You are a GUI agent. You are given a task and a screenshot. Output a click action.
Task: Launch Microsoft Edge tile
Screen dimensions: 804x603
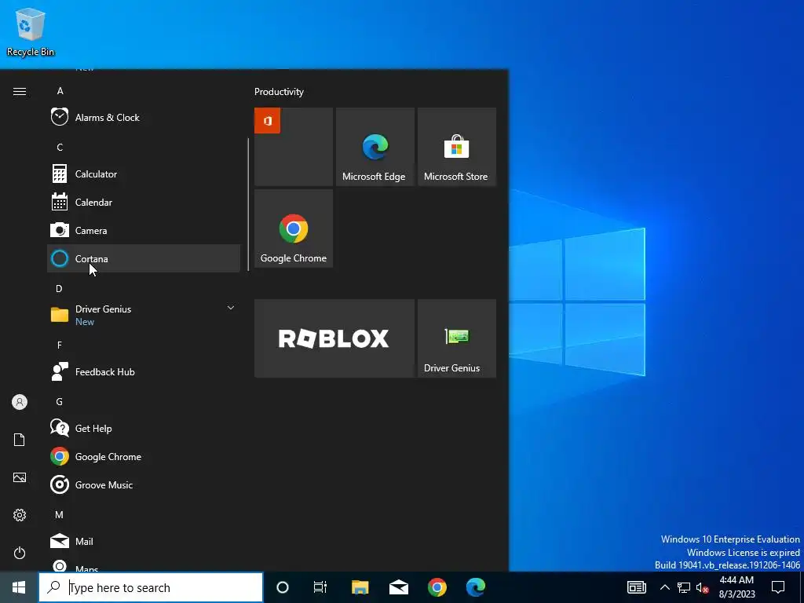pyautogui.click(x=375, y=147)
